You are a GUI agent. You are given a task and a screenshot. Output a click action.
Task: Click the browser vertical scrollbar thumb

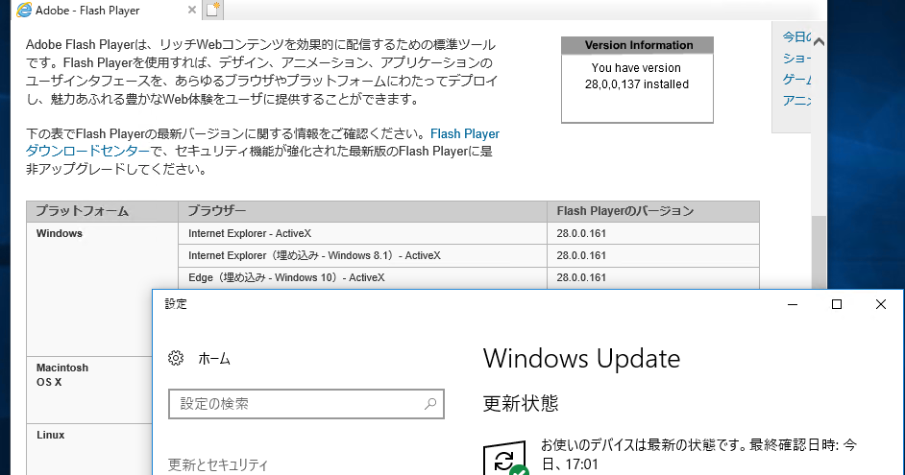pos(819,252)
